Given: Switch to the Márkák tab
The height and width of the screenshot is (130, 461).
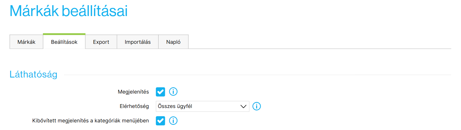Looking at the screenshot, I should tap(26, 42).
